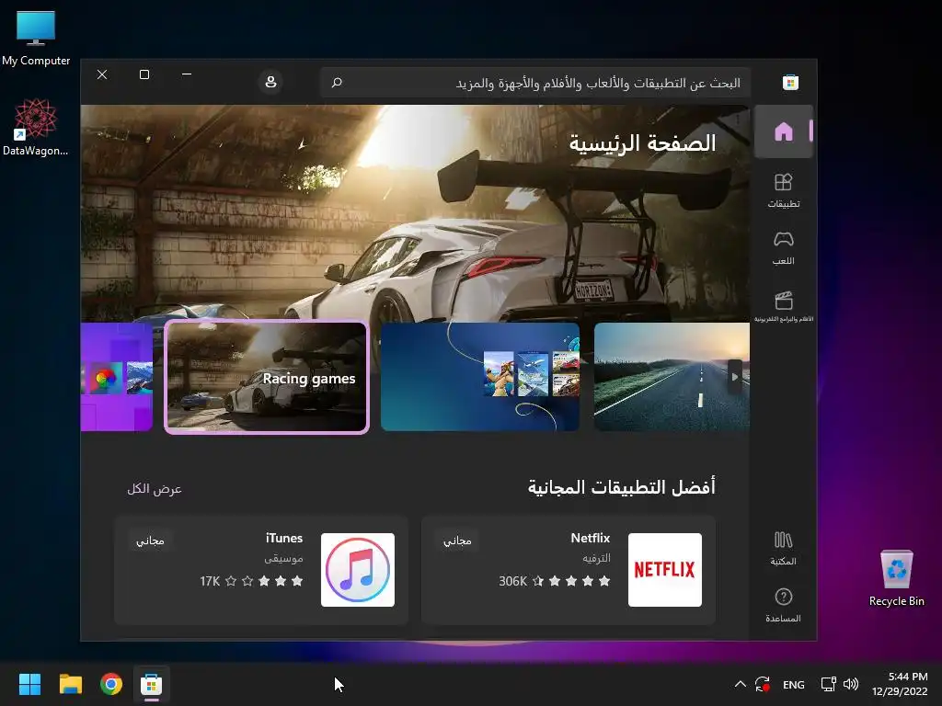Click the iTunes 17K star rating

251,581
